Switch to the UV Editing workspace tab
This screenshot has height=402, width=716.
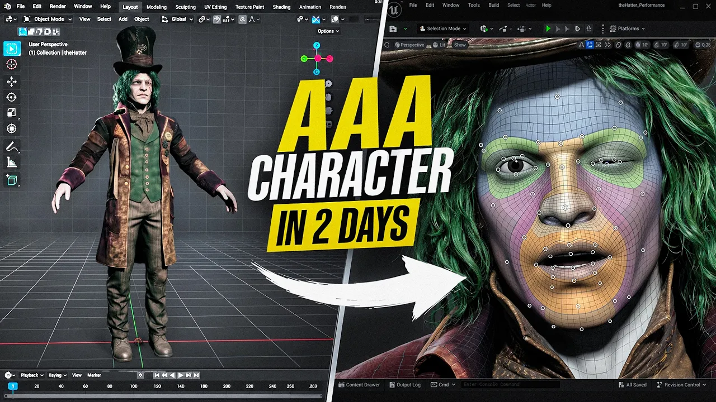(x=215, y=7)
